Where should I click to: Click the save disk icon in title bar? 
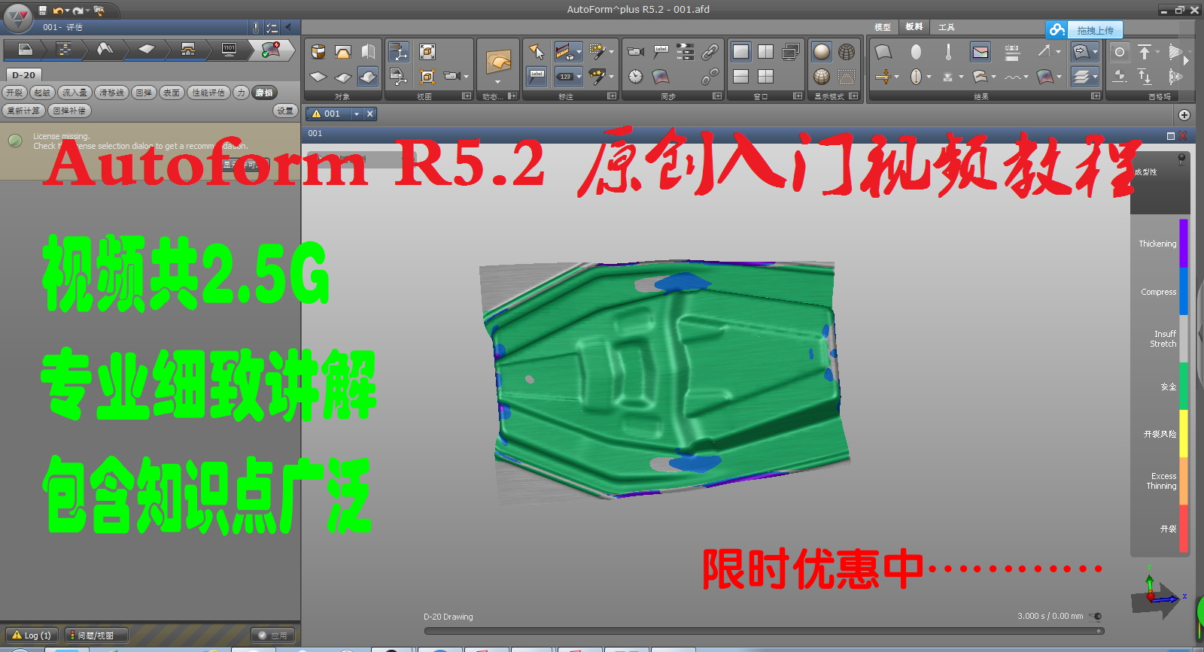click(x=43, y=11)
